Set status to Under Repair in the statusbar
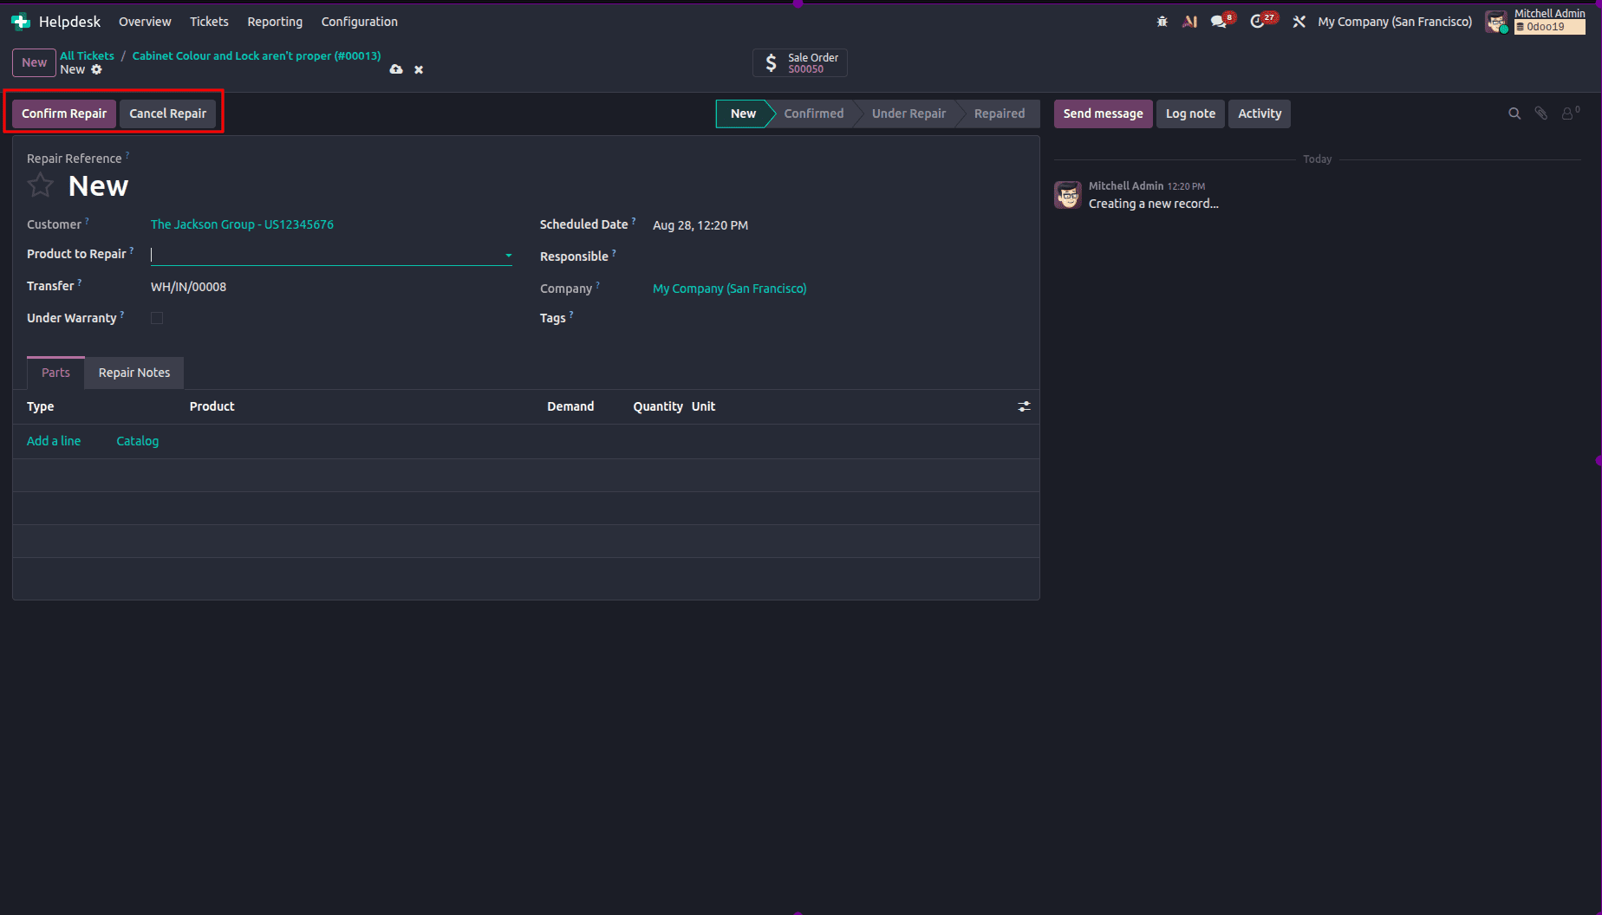Viewport: 1602px width, 915px height. point(908,114)
